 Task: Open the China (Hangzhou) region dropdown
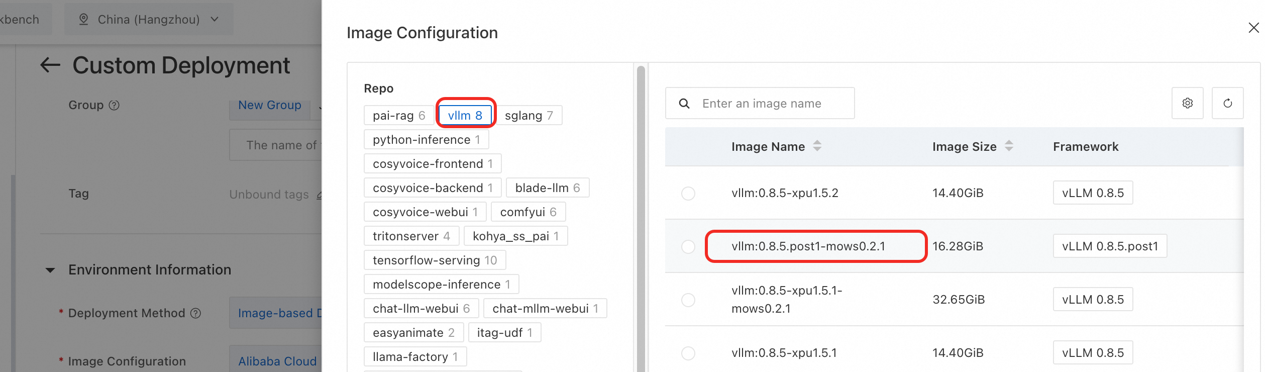pyautogui.click(x=149, y=20)
